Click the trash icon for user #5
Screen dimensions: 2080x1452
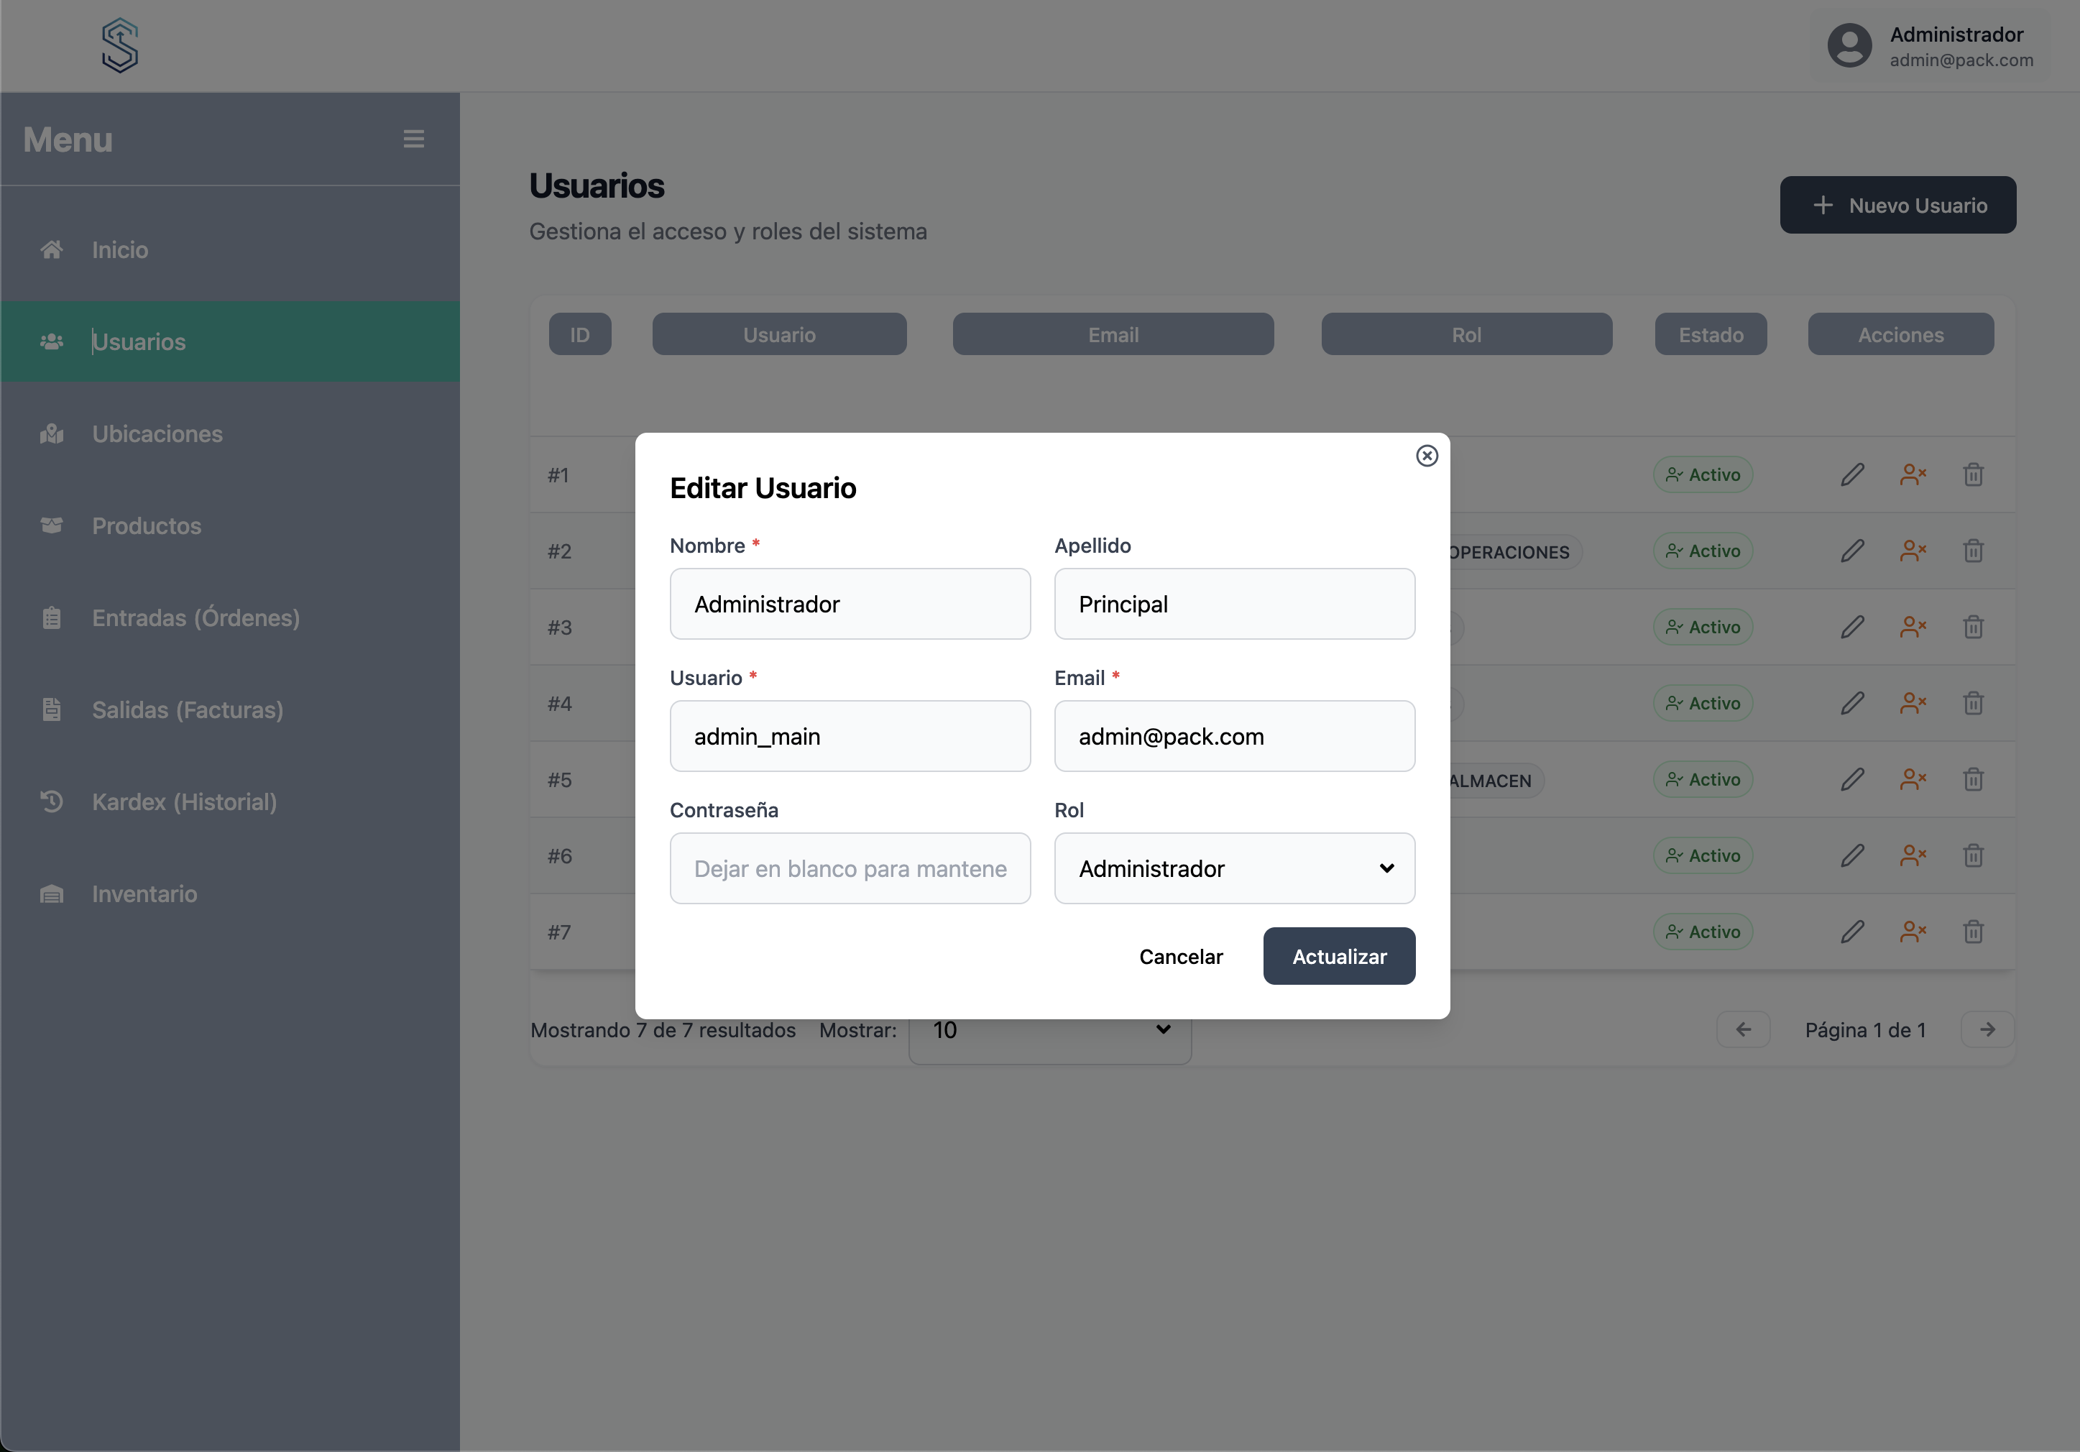point(1973,779)
